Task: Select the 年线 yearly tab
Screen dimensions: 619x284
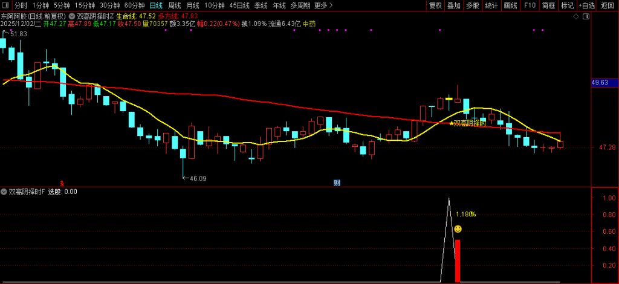Action: pos(279,5)
